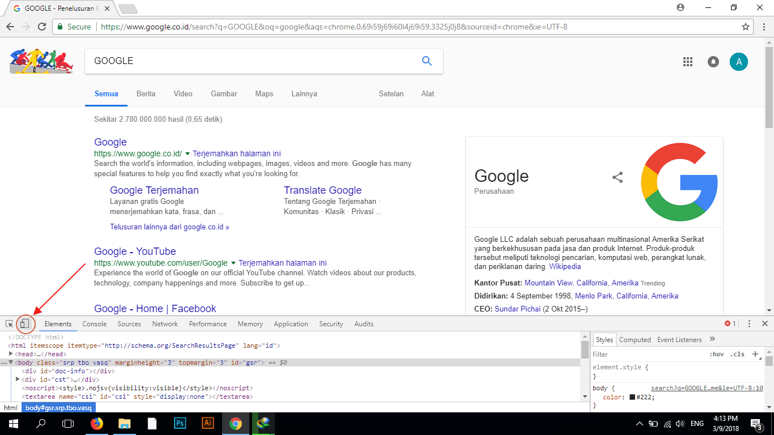Click the Chrome address bar URL
The height and width of the screenshot is (435, 774).
[x=334, y=27]
